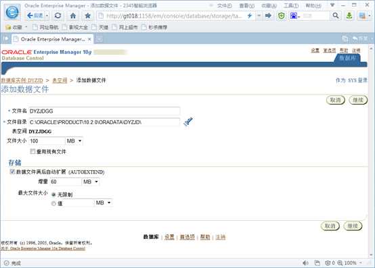This screenshot has height=268, width=375.
Task: Click the 值 maximum size input field
Action: point(79,203)
